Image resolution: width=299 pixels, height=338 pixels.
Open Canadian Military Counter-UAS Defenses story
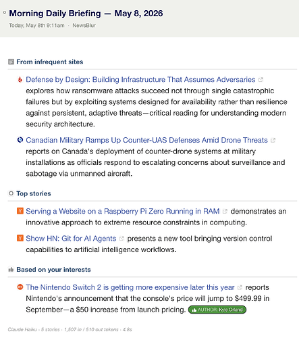(x=146, y=140)
